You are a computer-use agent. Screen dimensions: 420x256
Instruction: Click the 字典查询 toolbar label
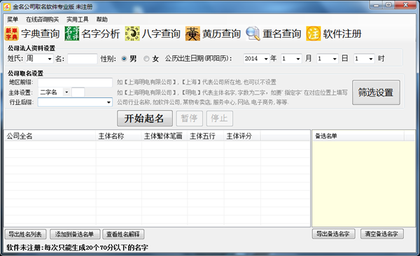point(40,34)
